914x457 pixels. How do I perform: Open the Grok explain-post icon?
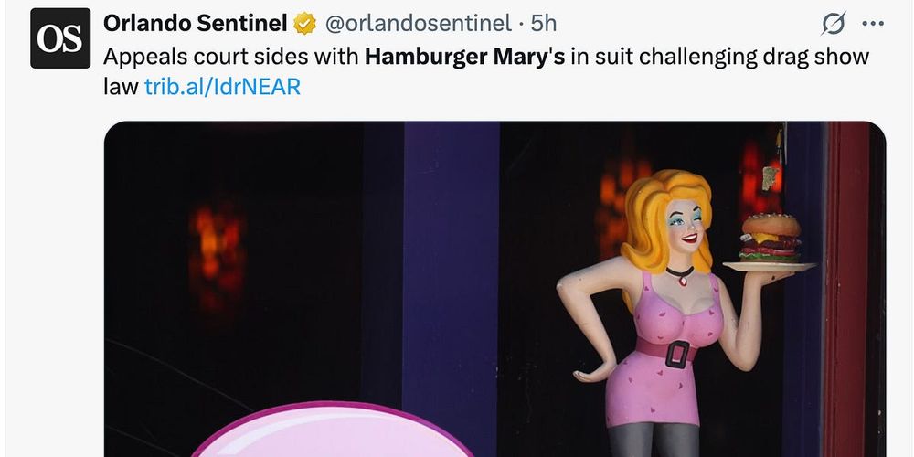834,24
